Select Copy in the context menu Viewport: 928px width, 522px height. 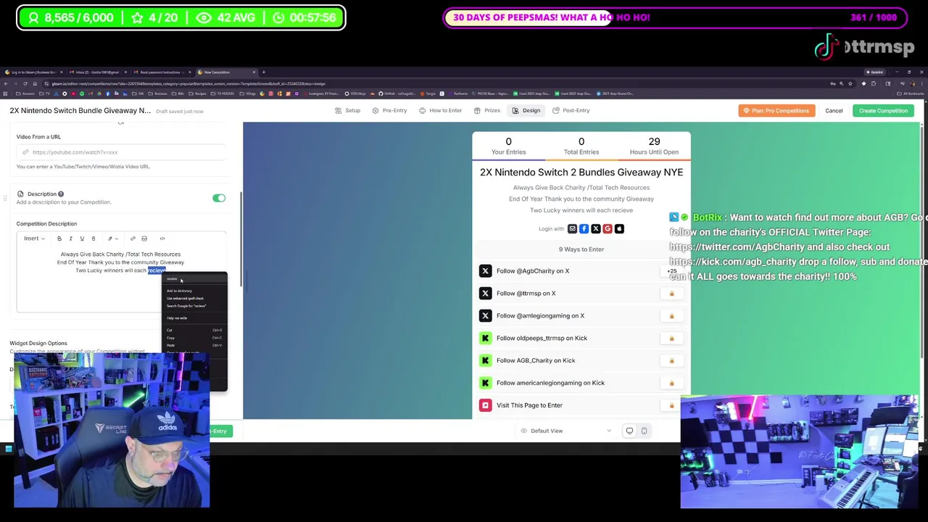click(194, 338)
